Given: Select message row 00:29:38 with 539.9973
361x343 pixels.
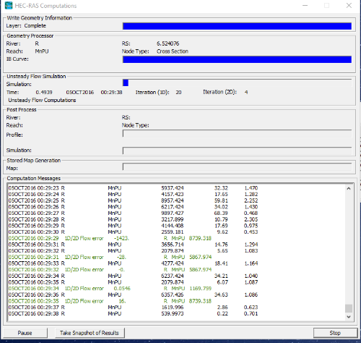Looking at the screenshot, I should click(133, 313).
